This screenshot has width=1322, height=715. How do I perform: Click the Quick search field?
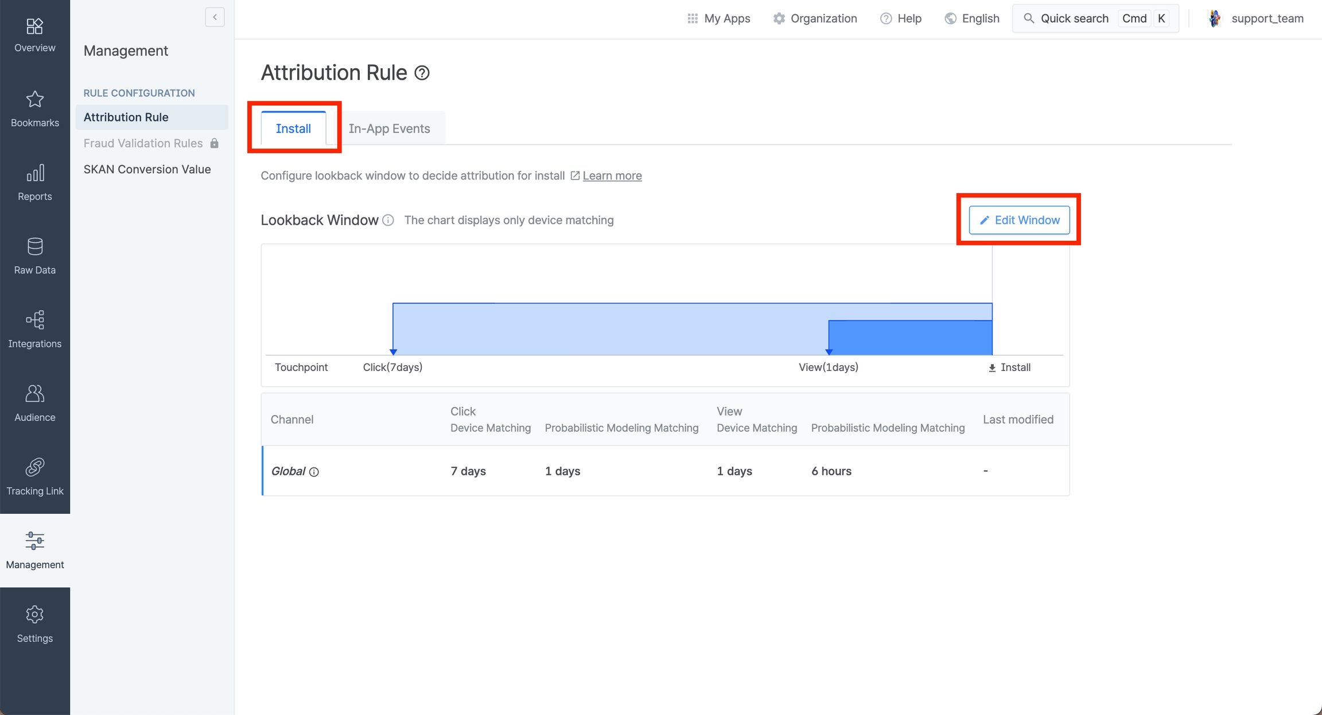click(x=1074, y=18)
